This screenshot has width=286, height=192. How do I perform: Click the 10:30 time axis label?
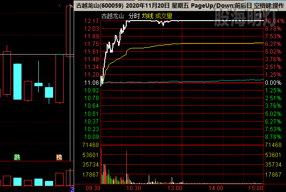[134, 188]
